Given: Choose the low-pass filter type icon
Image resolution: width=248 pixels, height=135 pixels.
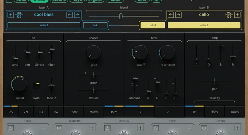Looking at the screenshot, I should pos(139,111).
